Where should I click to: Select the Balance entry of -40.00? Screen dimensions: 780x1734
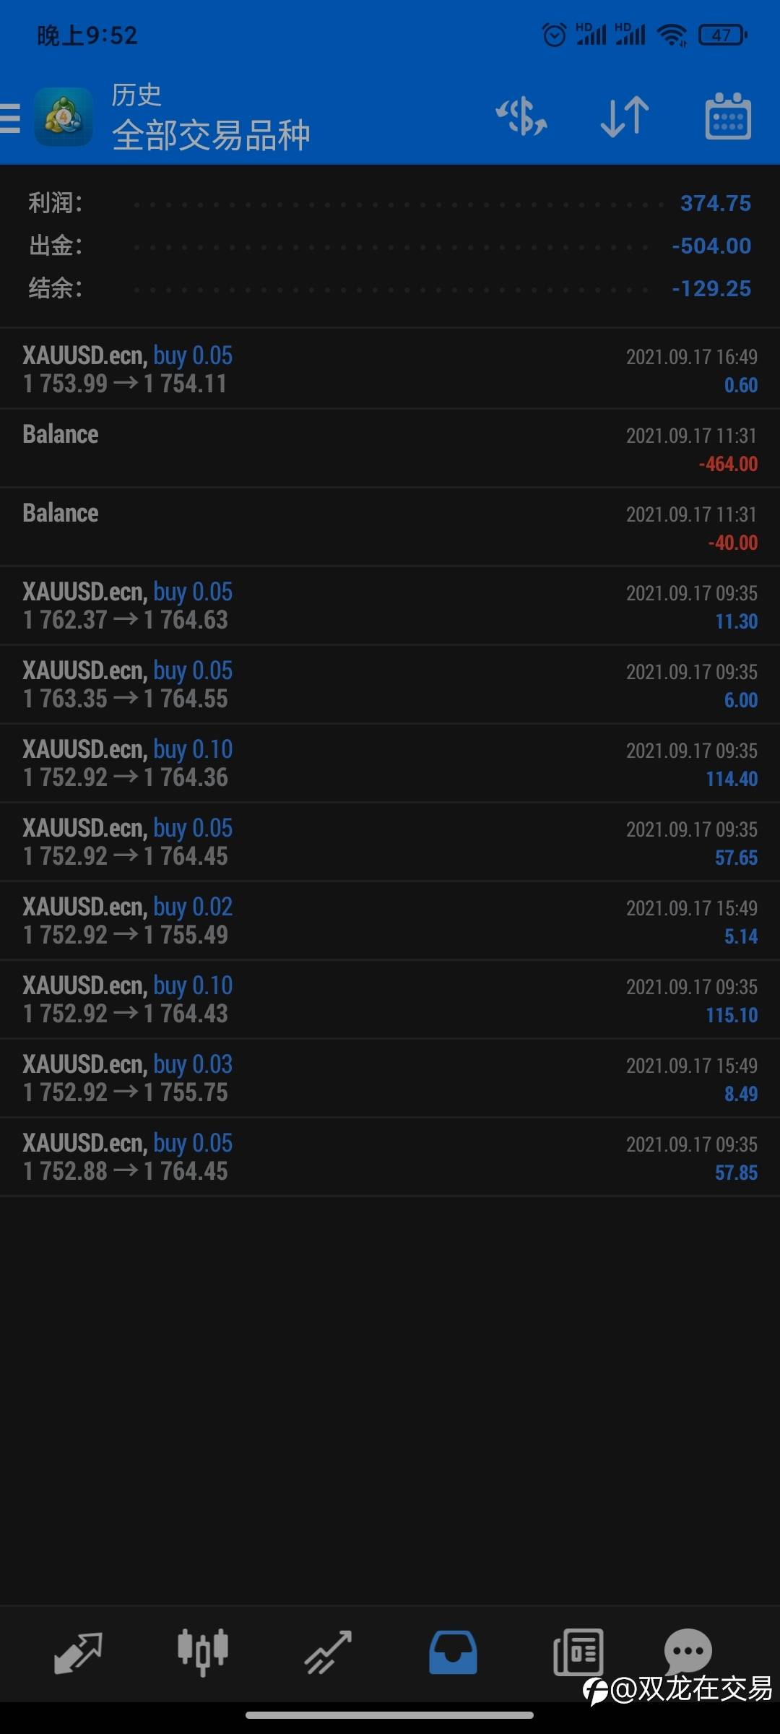(390, 527)
